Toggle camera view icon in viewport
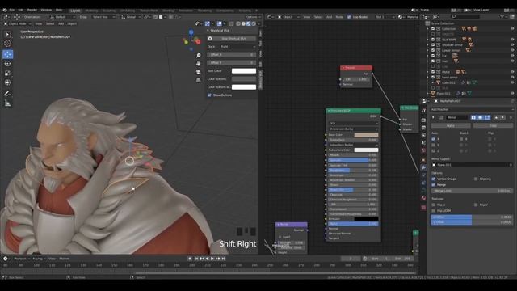 (x=198, y=72)
